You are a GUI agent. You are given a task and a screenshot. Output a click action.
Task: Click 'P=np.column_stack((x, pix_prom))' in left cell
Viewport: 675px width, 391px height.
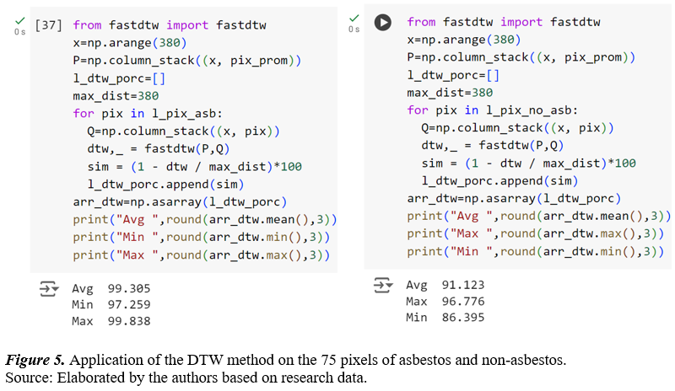click(x=186, y=61)
